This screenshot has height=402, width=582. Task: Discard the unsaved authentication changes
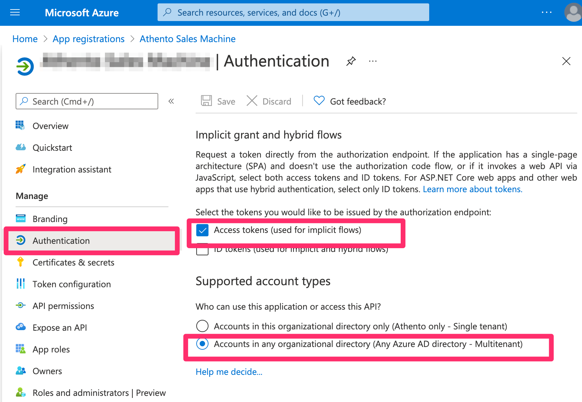[x=269, y=101]
